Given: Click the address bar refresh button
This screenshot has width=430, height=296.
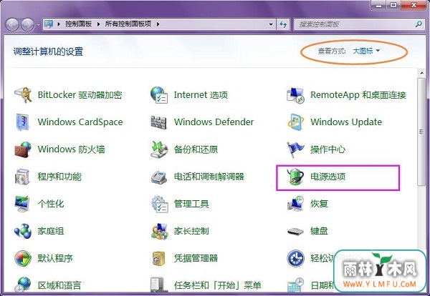Looking at the screenshot, I should [x=283, y=24].
